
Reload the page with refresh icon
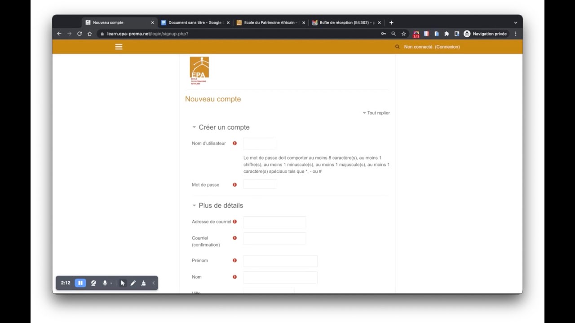(x=80, y=34)
